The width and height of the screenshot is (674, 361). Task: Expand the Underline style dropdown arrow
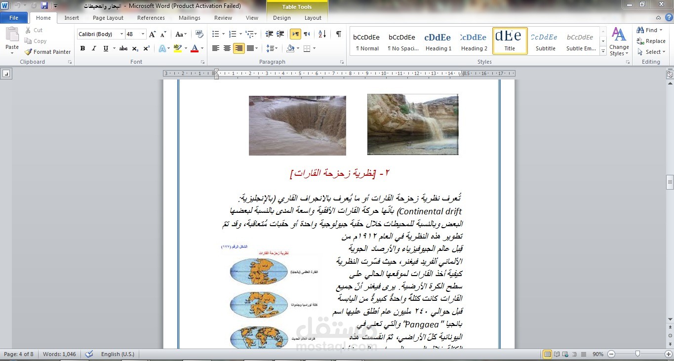[114, 48]
